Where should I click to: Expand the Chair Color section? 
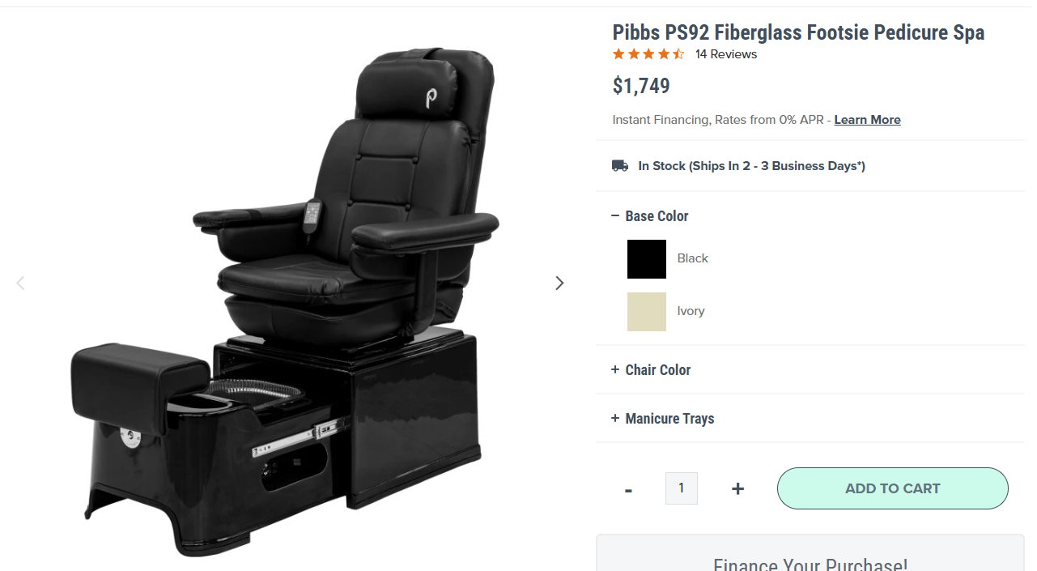pos(651,370)
